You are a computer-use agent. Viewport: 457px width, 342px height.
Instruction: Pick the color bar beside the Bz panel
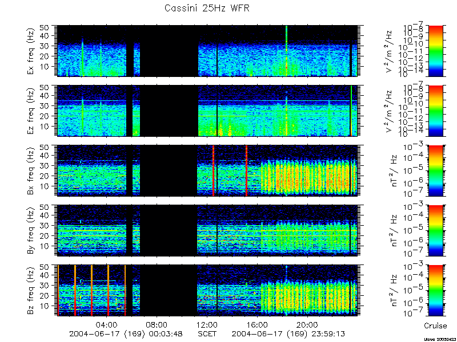pos(435,290)
